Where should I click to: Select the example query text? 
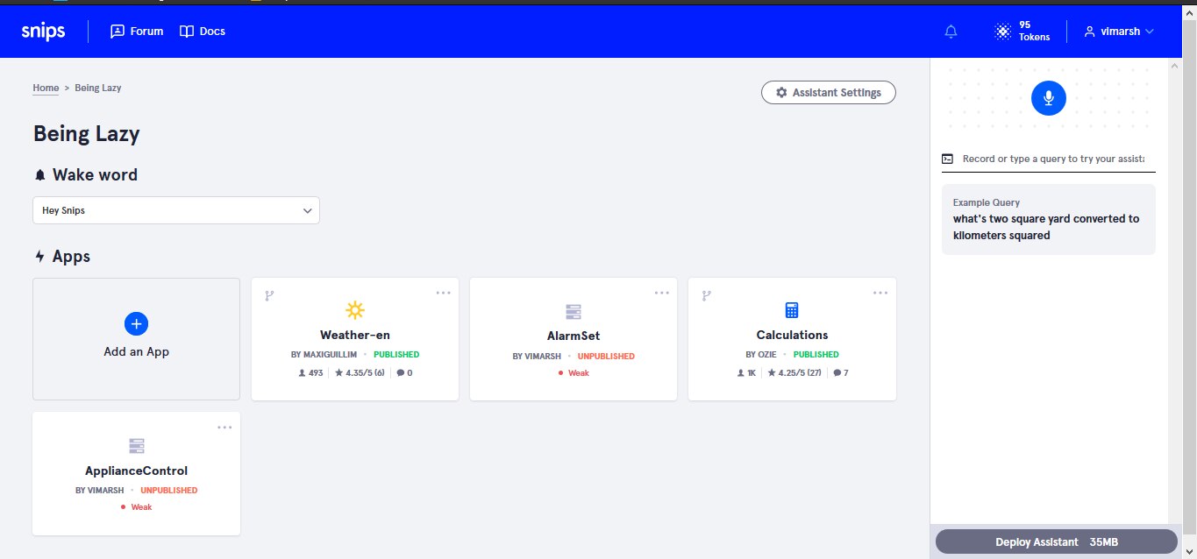pyautogui.click(x=1046, y=227)
